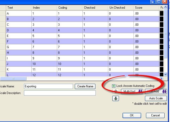Screen dimensions: 170x122
Task: Click into the Scale Description field
Action: [x=60, y=93]
